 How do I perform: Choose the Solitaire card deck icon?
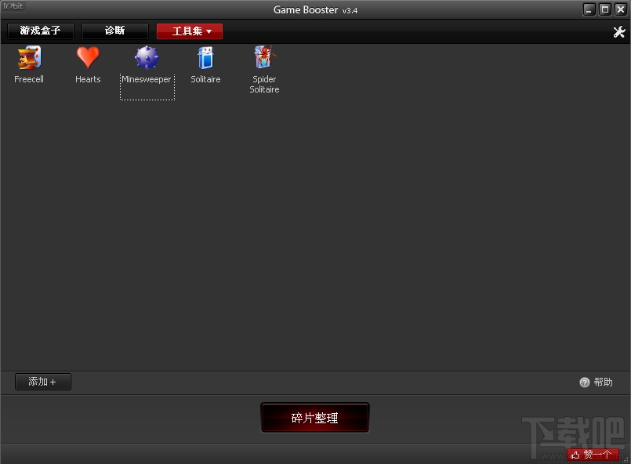205,57
